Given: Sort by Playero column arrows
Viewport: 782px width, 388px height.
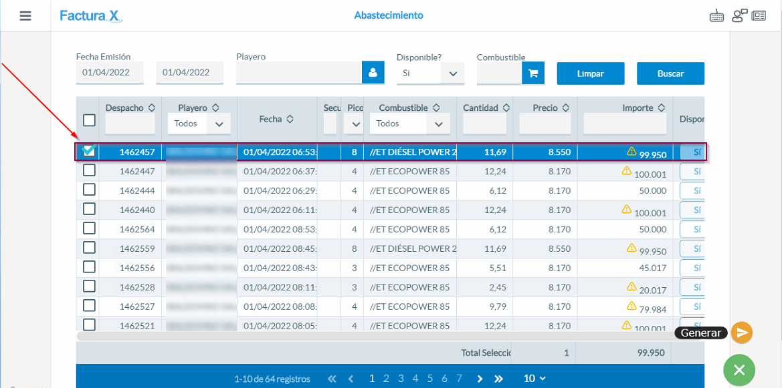Looking at the screenshot, I should [215, 108].
